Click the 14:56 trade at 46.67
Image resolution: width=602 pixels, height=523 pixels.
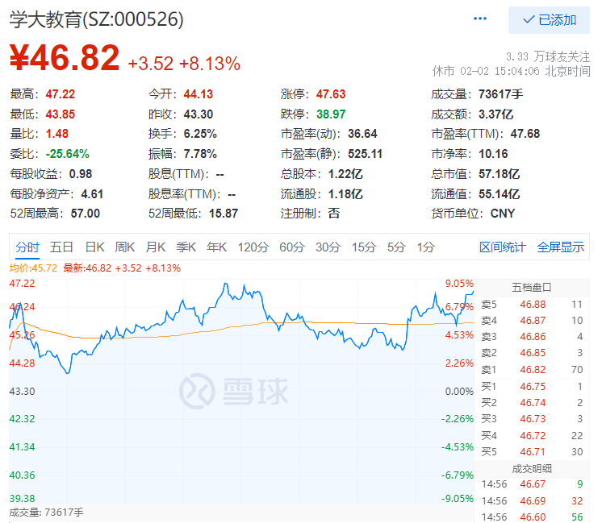(x=532, y=484)
